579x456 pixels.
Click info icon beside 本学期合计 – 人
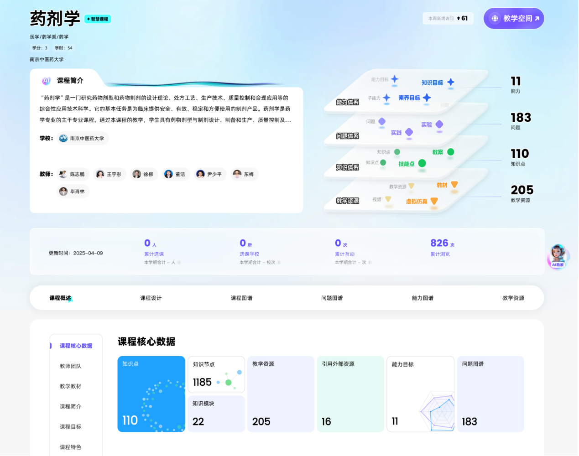coord(179,263)
